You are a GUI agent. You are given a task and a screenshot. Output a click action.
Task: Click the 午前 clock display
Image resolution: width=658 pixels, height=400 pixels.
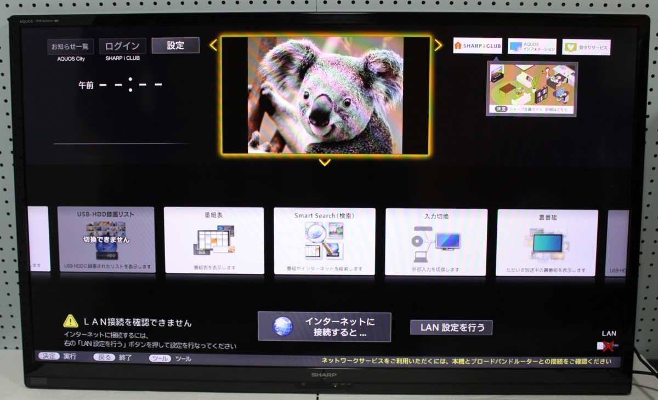[x=121, y=85]
